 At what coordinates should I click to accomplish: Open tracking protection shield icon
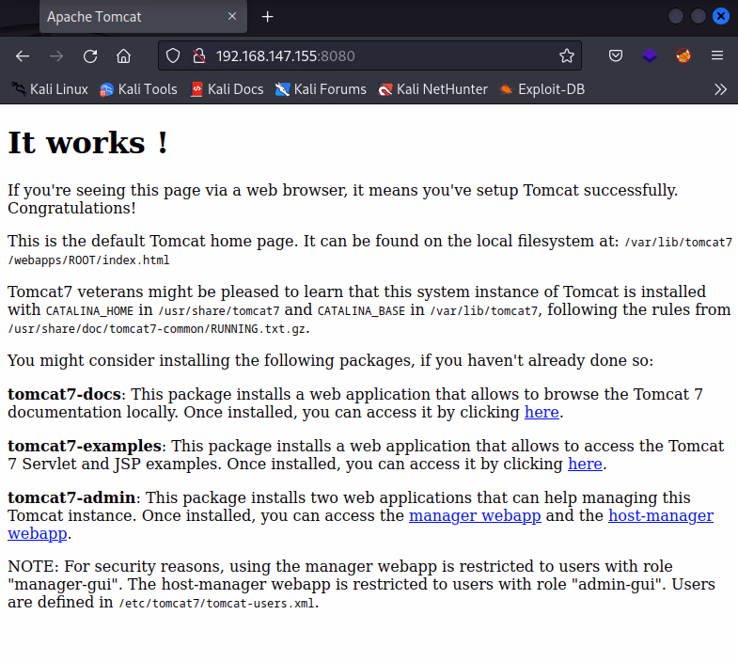click(173, 56)
